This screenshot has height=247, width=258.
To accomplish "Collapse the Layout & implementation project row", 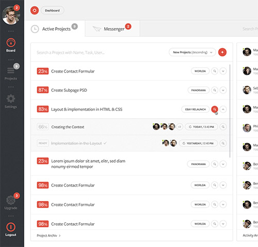I will click(x=223, y=109).
